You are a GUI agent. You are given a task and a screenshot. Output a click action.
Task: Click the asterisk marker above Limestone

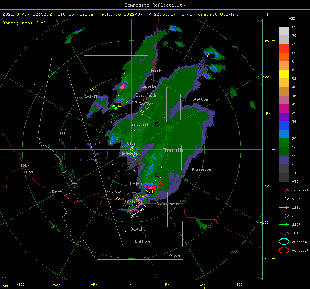pyautogui.click(x=65, y=130)
